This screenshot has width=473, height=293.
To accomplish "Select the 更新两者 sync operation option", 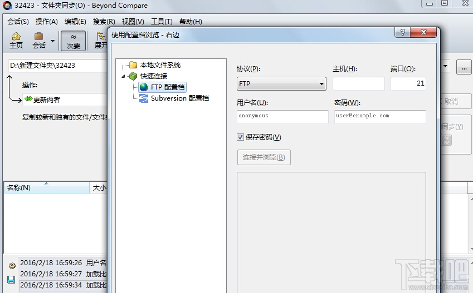I will coord(65,100).
